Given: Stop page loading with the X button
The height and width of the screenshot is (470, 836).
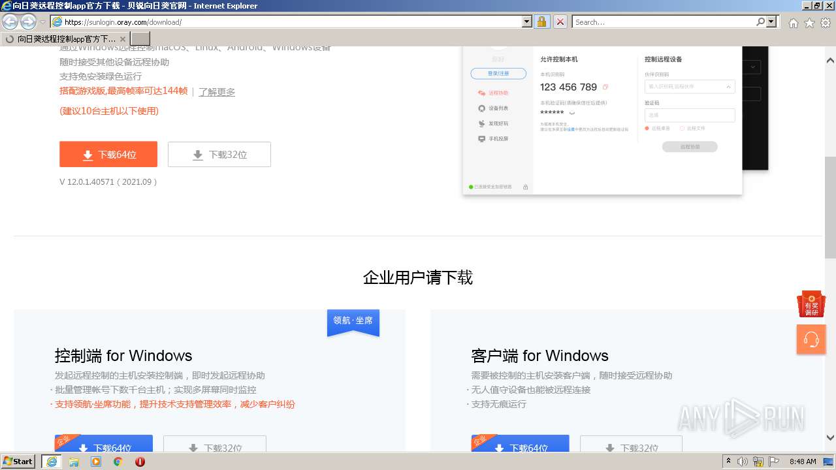Looking at the screenshot, I should [560, 22].
